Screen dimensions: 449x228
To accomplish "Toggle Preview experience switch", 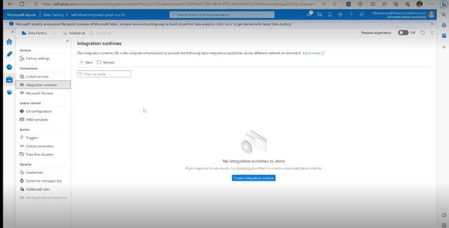I will 403,33.
